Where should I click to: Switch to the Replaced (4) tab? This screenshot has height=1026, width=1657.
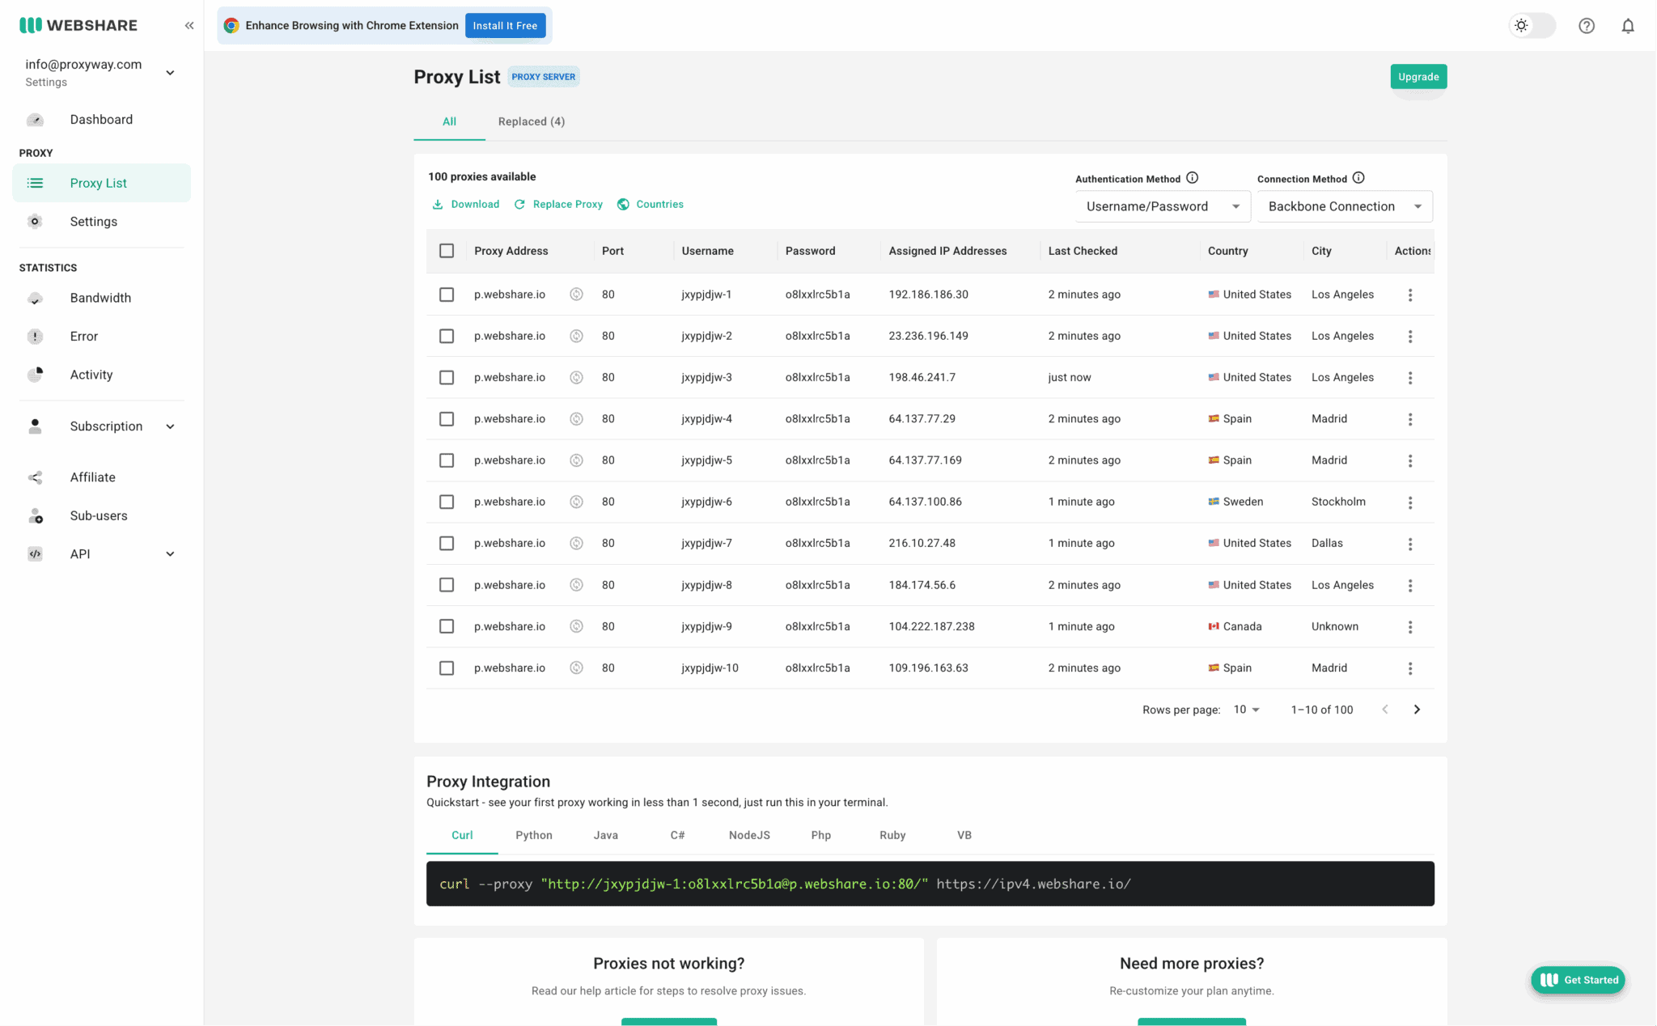(531, 121)
